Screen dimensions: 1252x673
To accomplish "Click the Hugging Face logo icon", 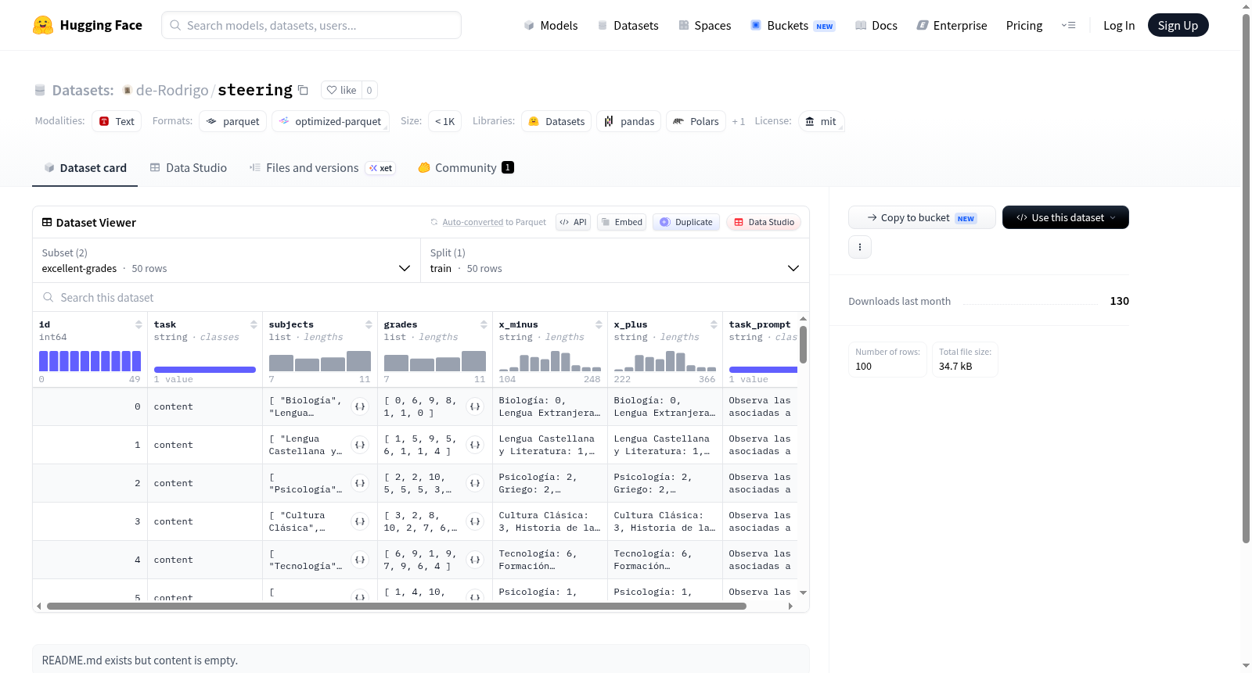I will [x=43, y=25].
